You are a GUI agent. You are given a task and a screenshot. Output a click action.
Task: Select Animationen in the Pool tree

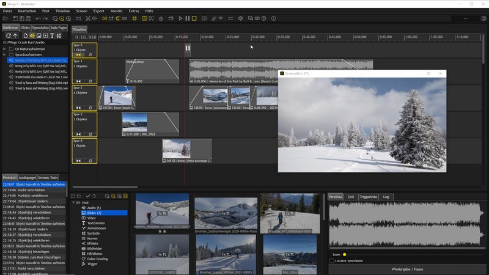(x=97, y=228)
